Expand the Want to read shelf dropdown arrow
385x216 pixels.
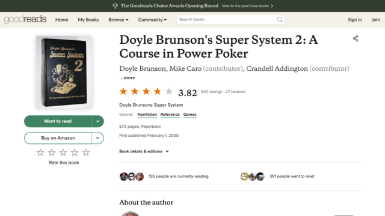(97, 121)
